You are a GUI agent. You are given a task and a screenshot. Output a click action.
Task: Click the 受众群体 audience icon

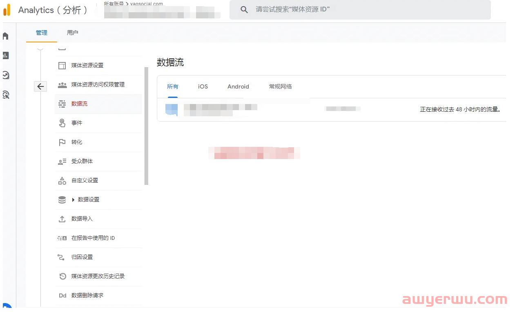(x=62, y=162)
